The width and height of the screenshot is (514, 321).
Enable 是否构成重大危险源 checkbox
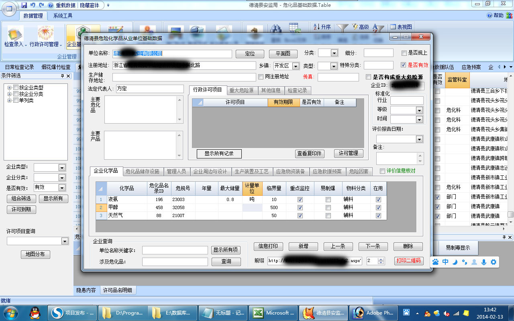(x=368, y=77)
